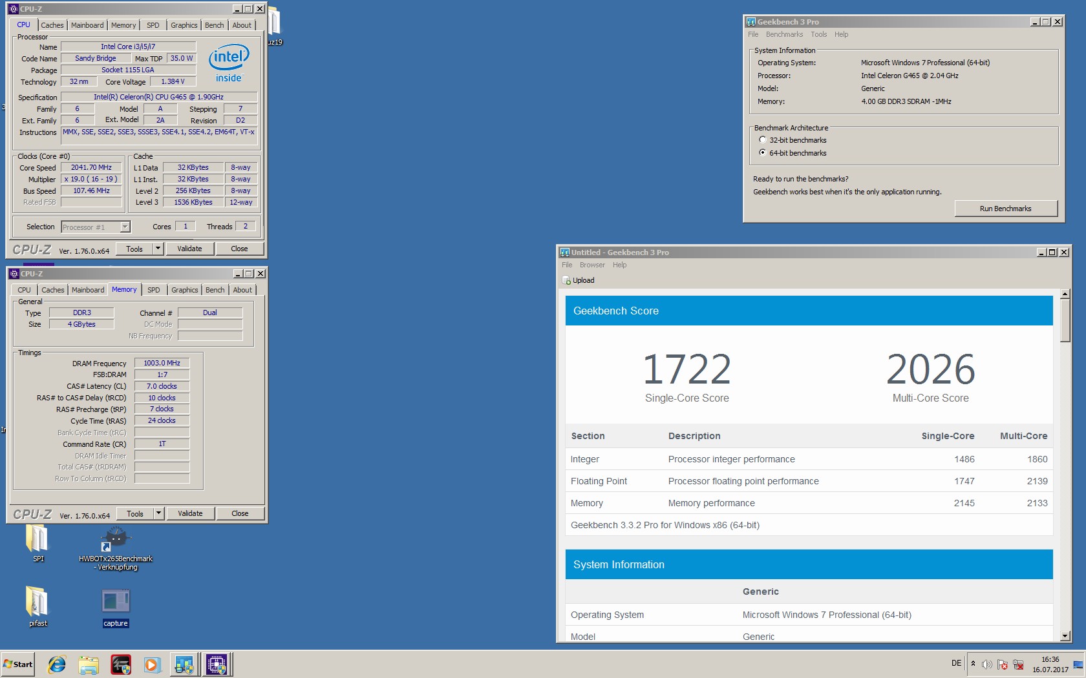The image size is (1086, 678).
Task: Select the capture icon on desktop
Action: point(116,608)
